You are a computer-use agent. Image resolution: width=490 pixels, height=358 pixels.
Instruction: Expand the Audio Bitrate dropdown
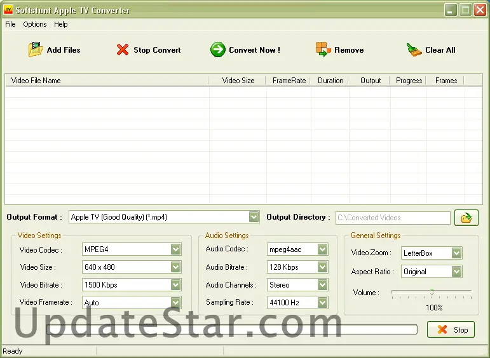point(322,267)
